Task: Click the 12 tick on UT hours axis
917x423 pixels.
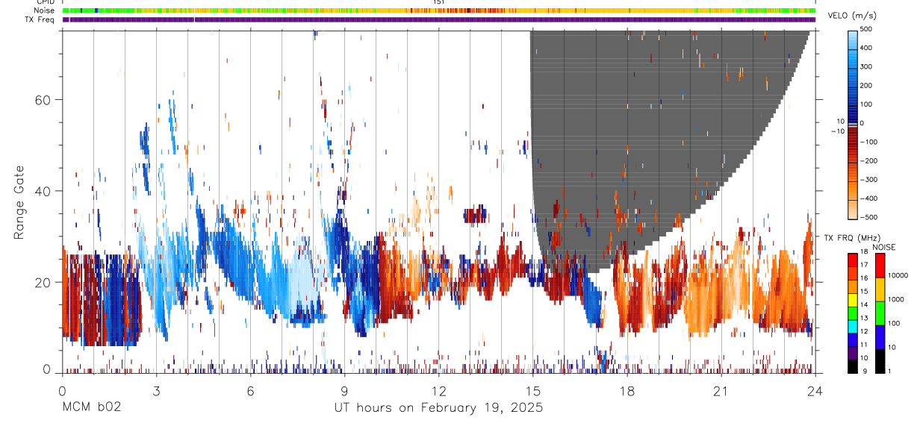Action: tap(438, 390)
